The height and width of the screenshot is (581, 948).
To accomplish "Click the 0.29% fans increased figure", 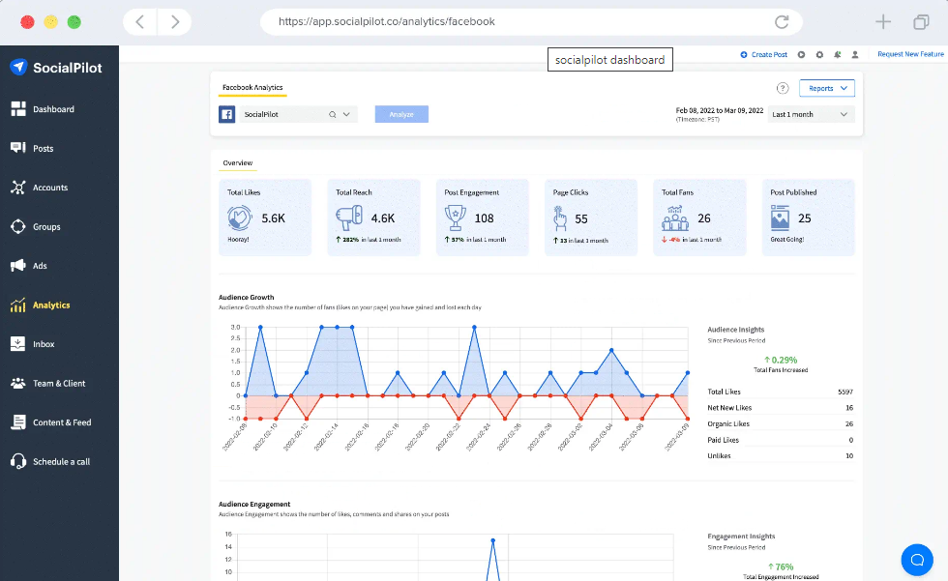I will (781, 360).
